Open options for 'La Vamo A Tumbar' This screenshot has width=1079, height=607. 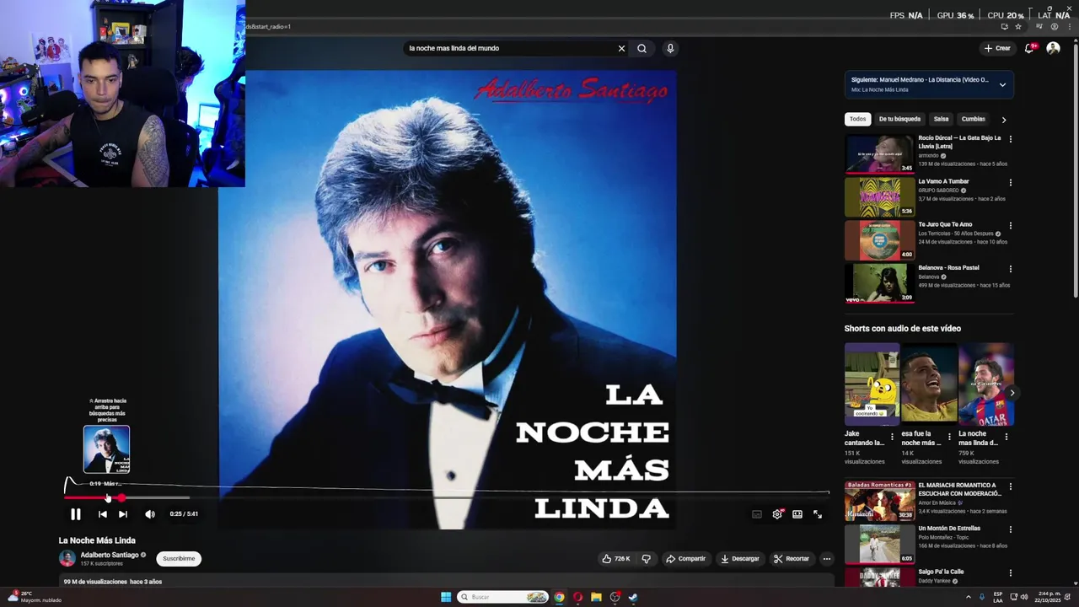click(x=1010, y=182)
